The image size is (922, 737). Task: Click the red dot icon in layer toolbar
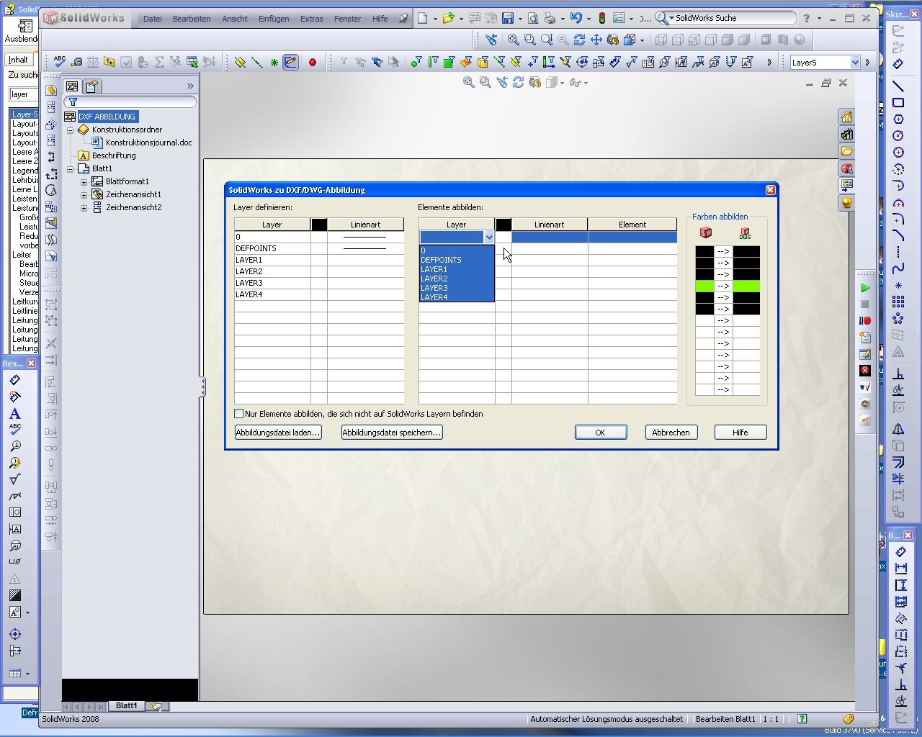click(313, 63)
